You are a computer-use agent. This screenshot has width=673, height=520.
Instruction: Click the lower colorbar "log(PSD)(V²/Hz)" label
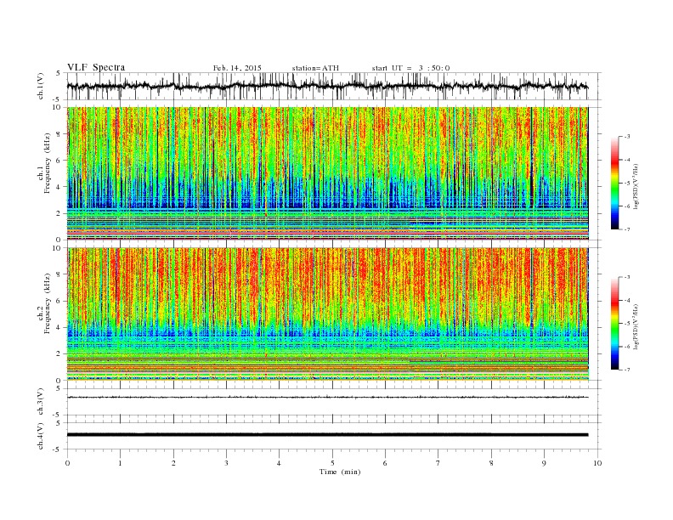pyautogui.click(x=636, y=326)
